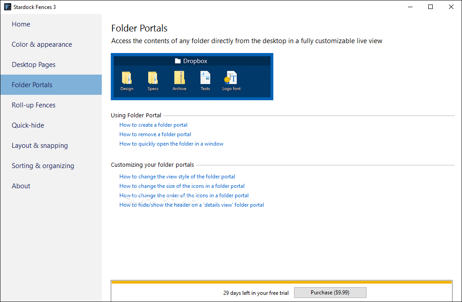Click the Archive zip folder icon
The width and height of the screenshot is (462, 302).
(179, 78)
